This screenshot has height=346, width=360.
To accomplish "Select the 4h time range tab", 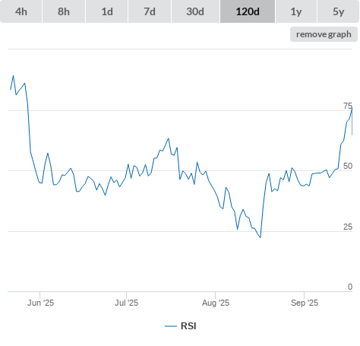I will 21,11.
